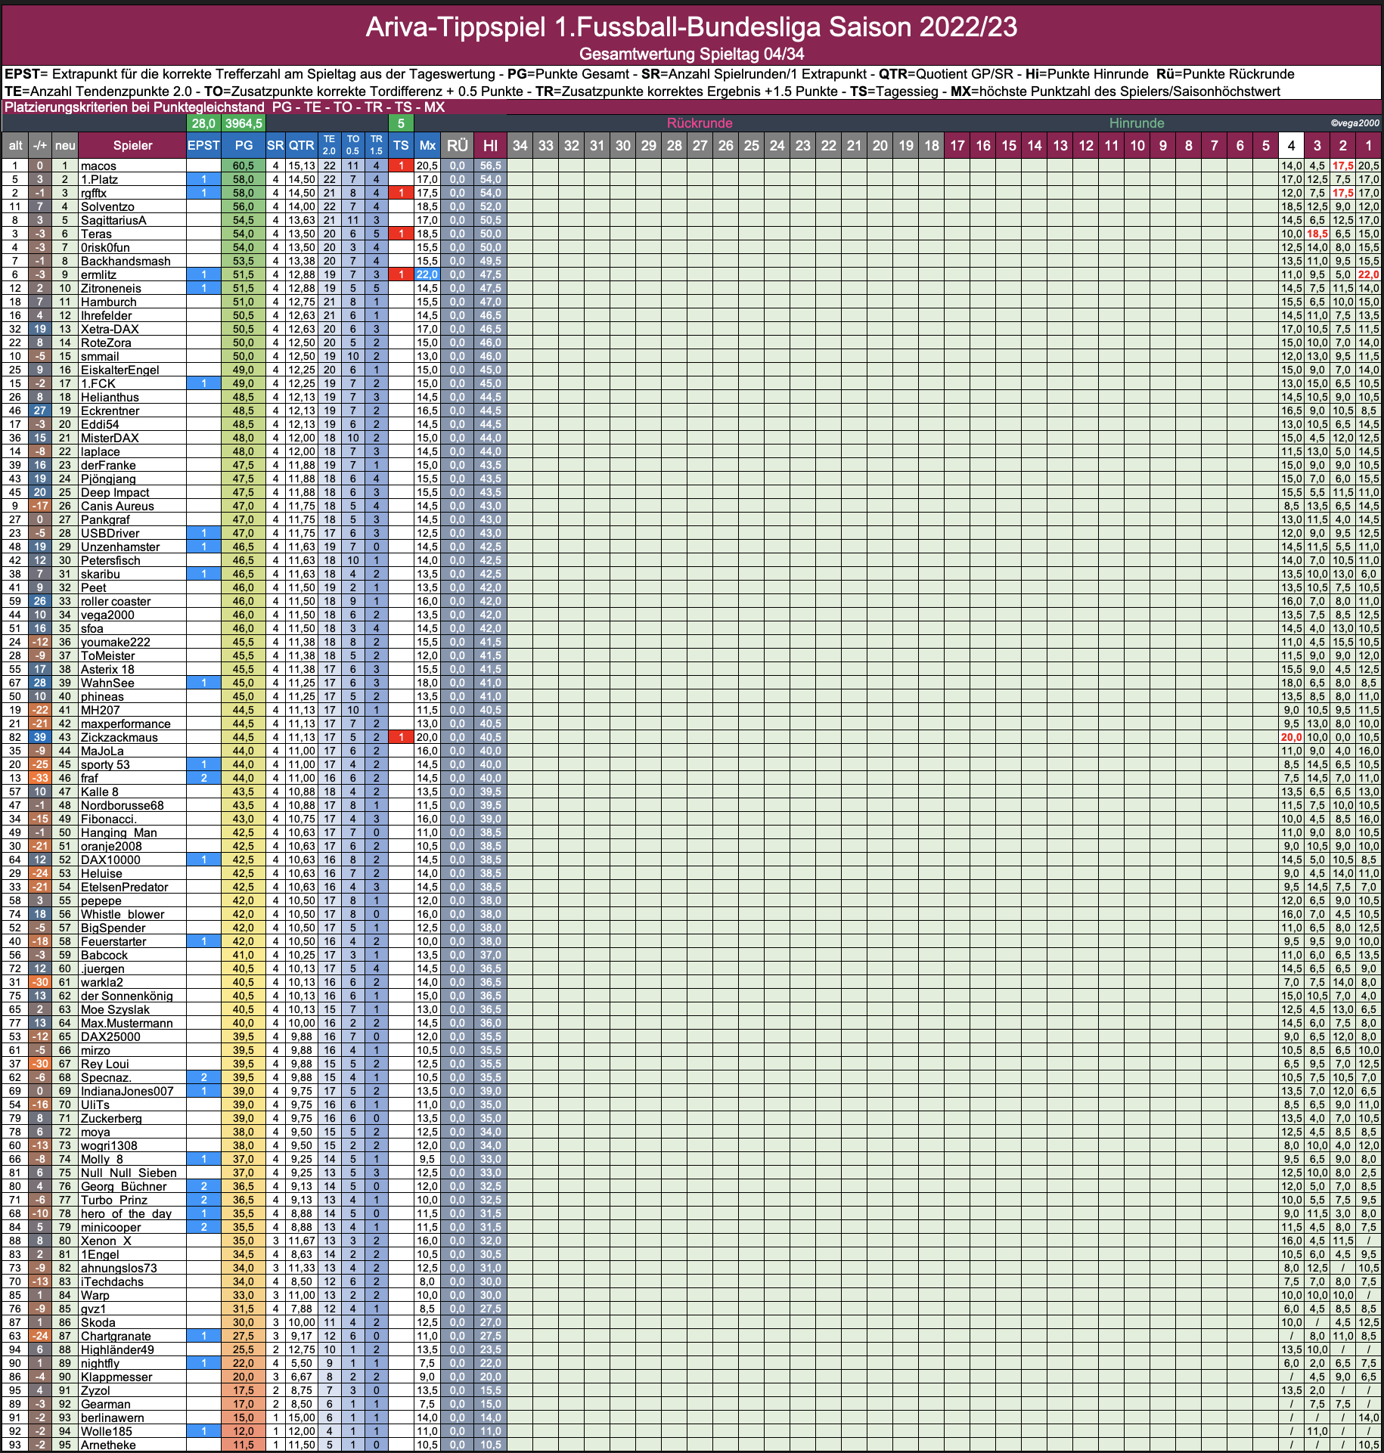Select player name 'Max.Mustermann'

pyautogui.click(x=126, y=1023)
